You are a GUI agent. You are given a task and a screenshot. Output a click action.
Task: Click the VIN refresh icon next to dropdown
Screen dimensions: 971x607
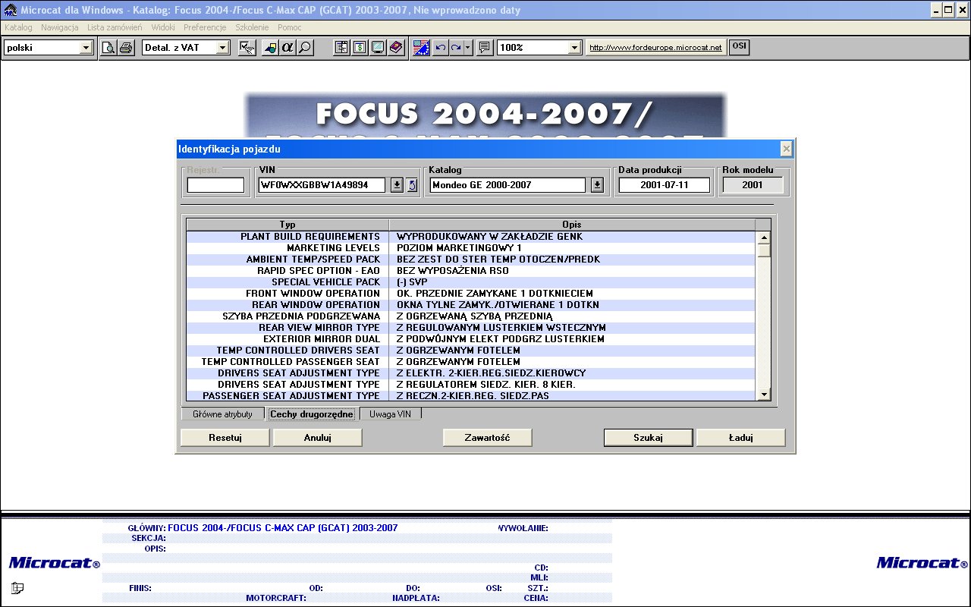[x=412, y=185]
